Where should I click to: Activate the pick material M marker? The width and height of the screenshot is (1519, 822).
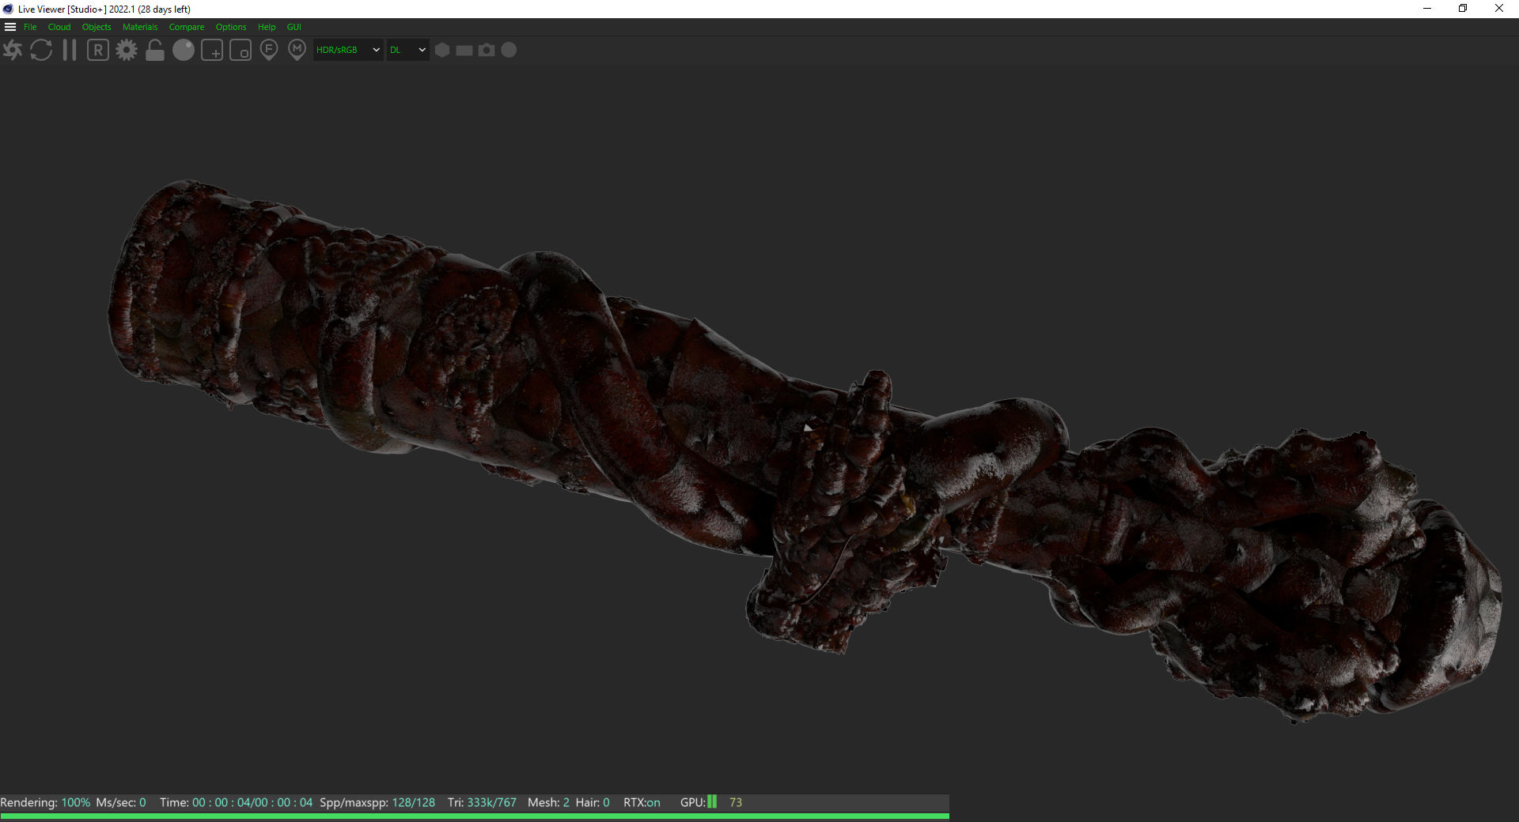coord(297,51)
